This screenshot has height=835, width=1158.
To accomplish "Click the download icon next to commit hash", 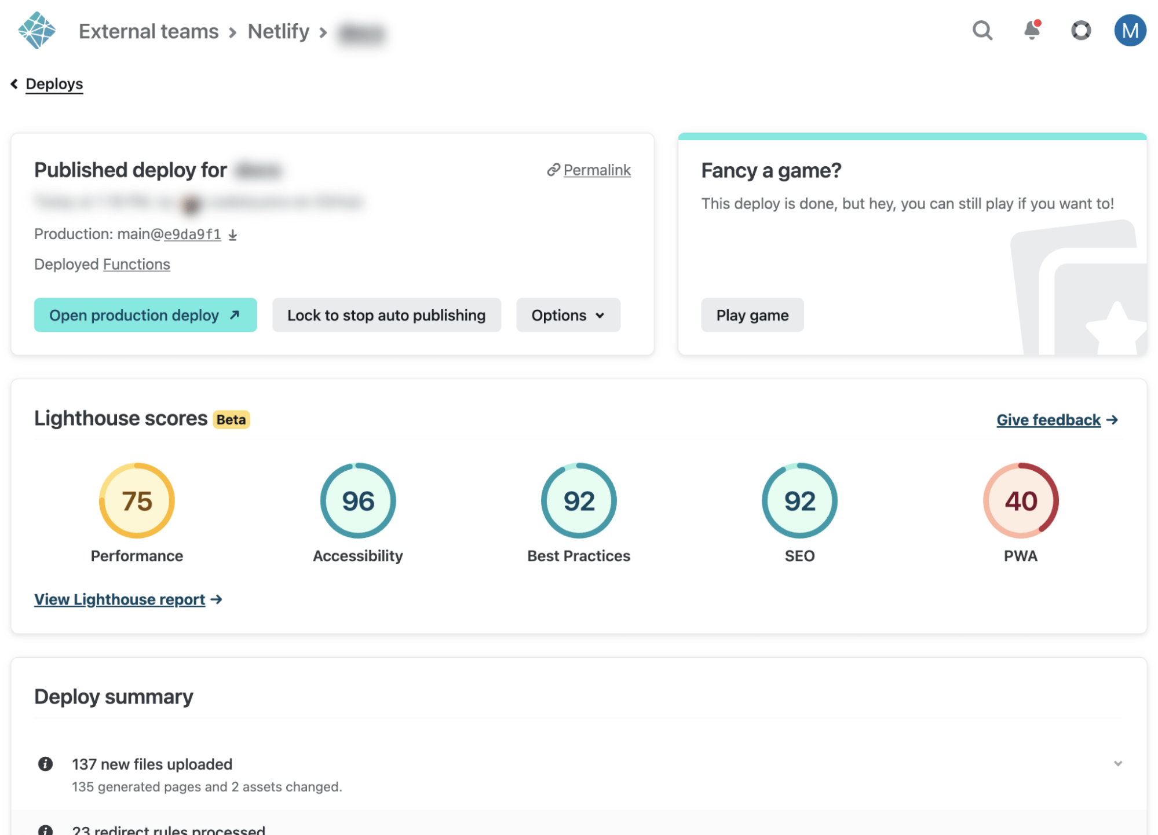I will point(233,235).
